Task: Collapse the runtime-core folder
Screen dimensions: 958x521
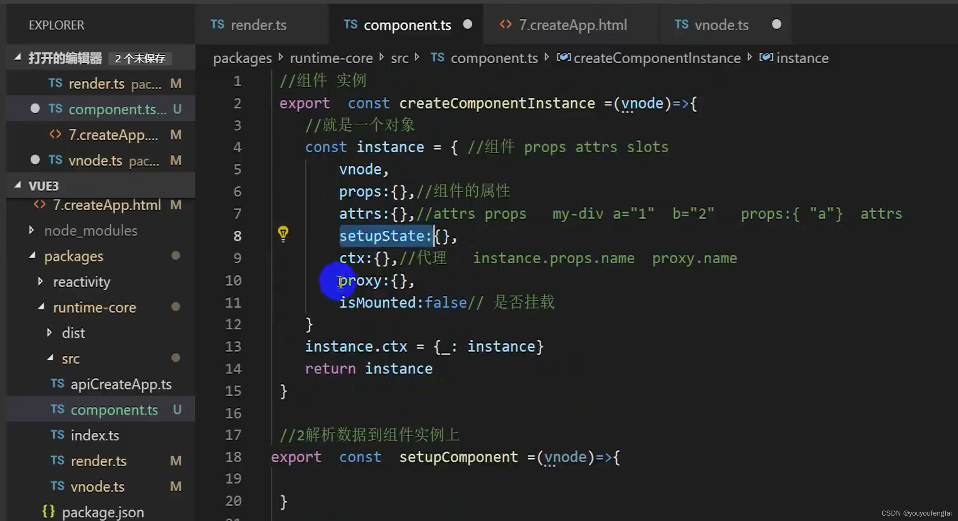Action: click(x=41, y=307)
